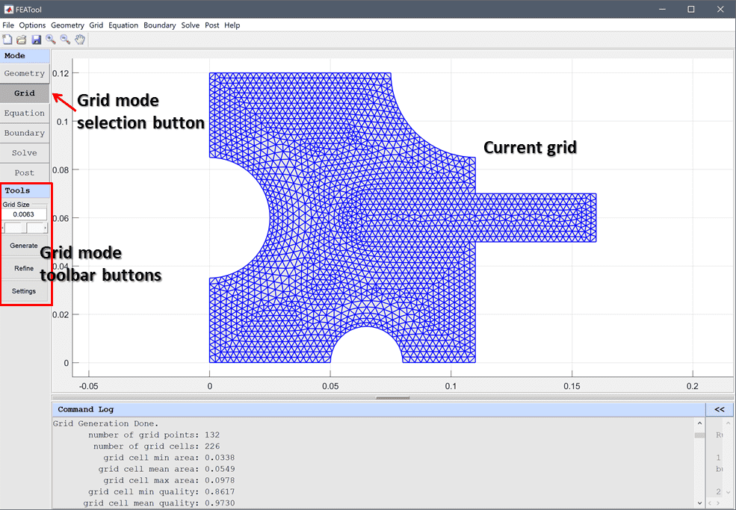Click the Refine grid button
Image resolution: width=736 pixels, height=510 pixels.
click(x=24, y=268)
